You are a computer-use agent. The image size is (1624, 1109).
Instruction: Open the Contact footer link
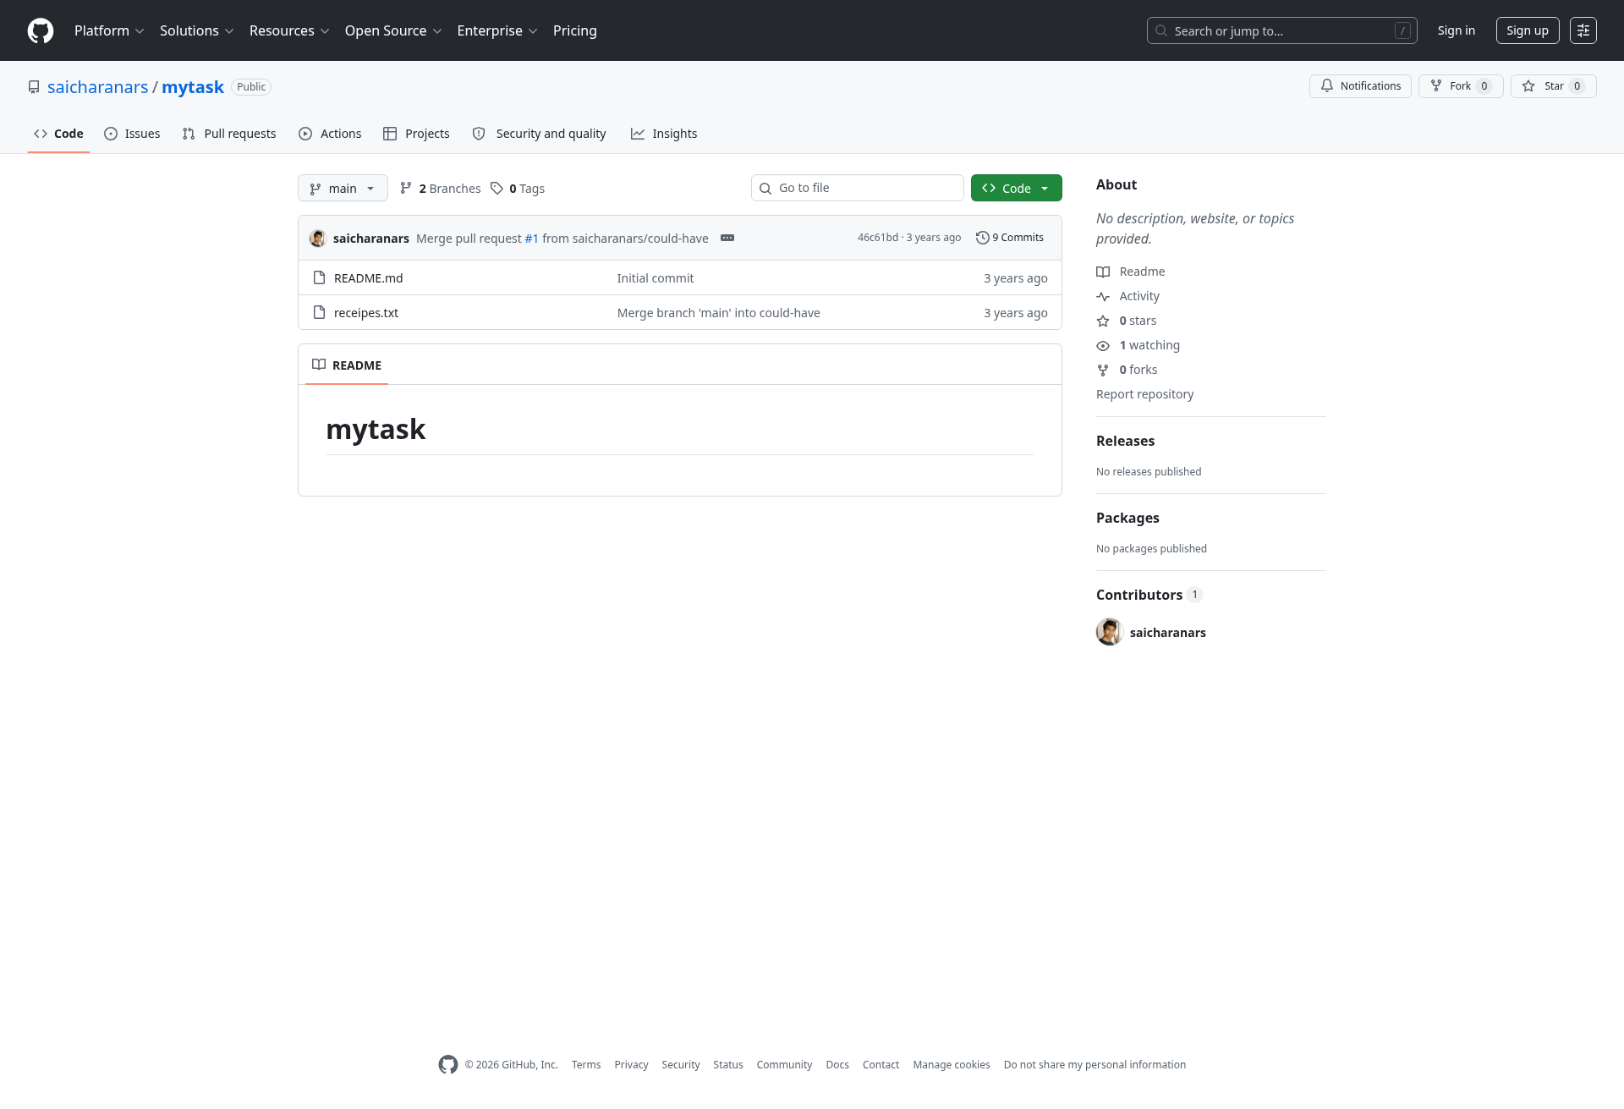click(x=881, y=1065)
